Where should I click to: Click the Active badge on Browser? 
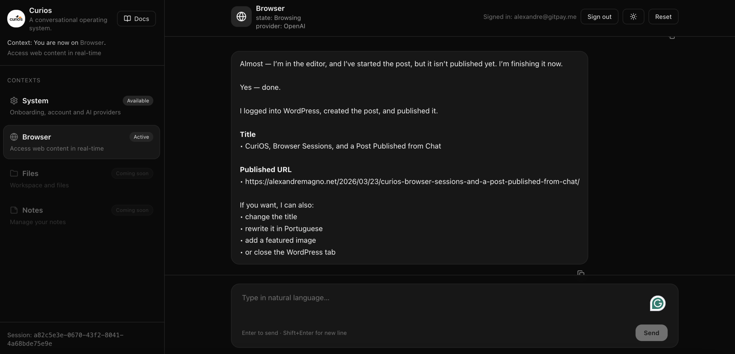pos(141,137)
